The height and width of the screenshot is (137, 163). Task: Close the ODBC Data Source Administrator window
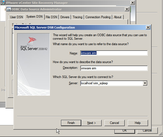click(127, 9)
